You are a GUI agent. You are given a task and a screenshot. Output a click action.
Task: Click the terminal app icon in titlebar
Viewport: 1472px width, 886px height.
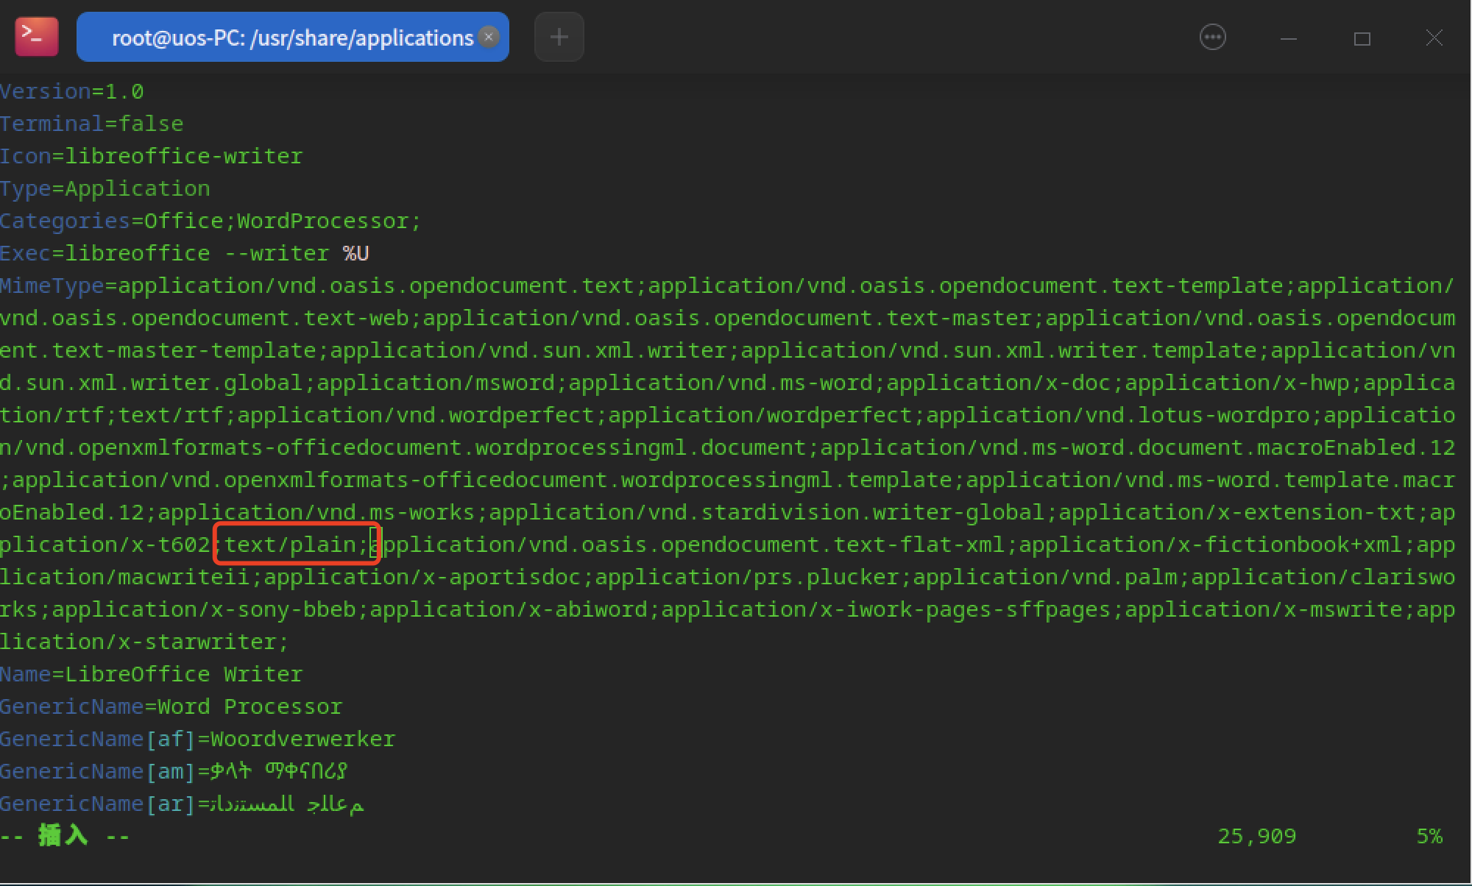coord(37,37)
